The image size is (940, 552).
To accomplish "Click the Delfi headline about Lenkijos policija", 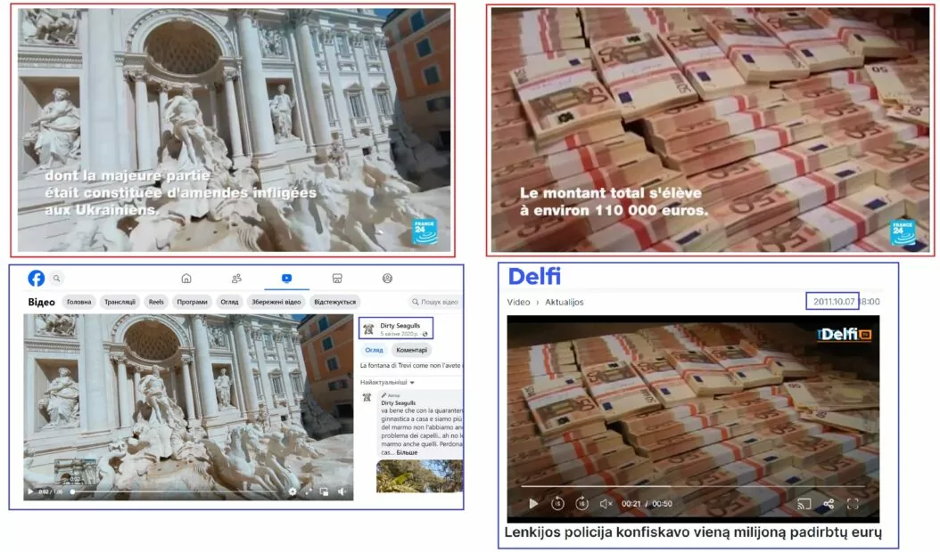I will pyautogui.click(x=693, y=532).
